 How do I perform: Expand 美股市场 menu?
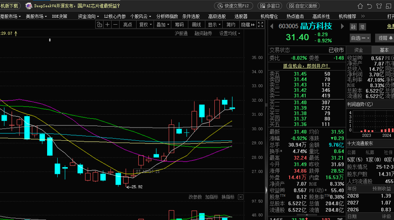pos(36,16)
